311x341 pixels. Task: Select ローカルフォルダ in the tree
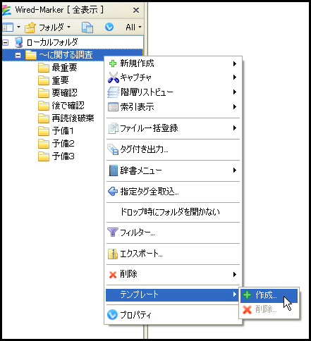point(52,42)
